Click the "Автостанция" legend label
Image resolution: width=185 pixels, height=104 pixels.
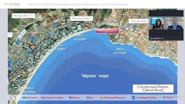[x=32, y=98]
